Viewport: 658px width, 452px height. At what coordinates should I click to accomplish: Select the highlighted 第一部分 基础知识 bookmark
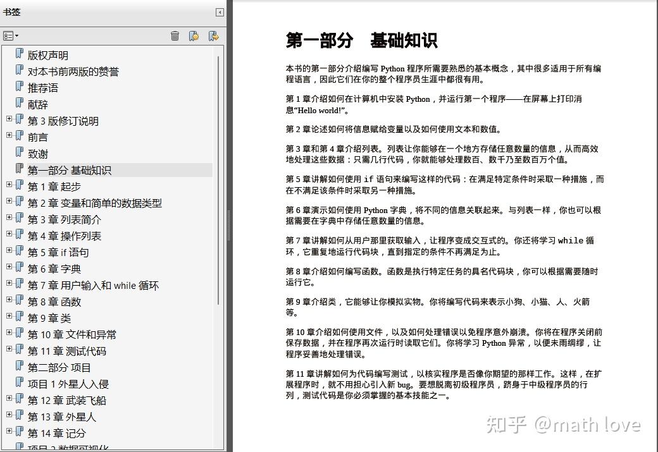tap(70, 169)
